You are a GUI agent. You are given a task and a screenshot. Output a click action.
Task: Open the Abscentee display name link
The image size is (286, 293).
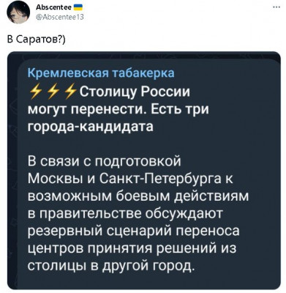(53, 7)
